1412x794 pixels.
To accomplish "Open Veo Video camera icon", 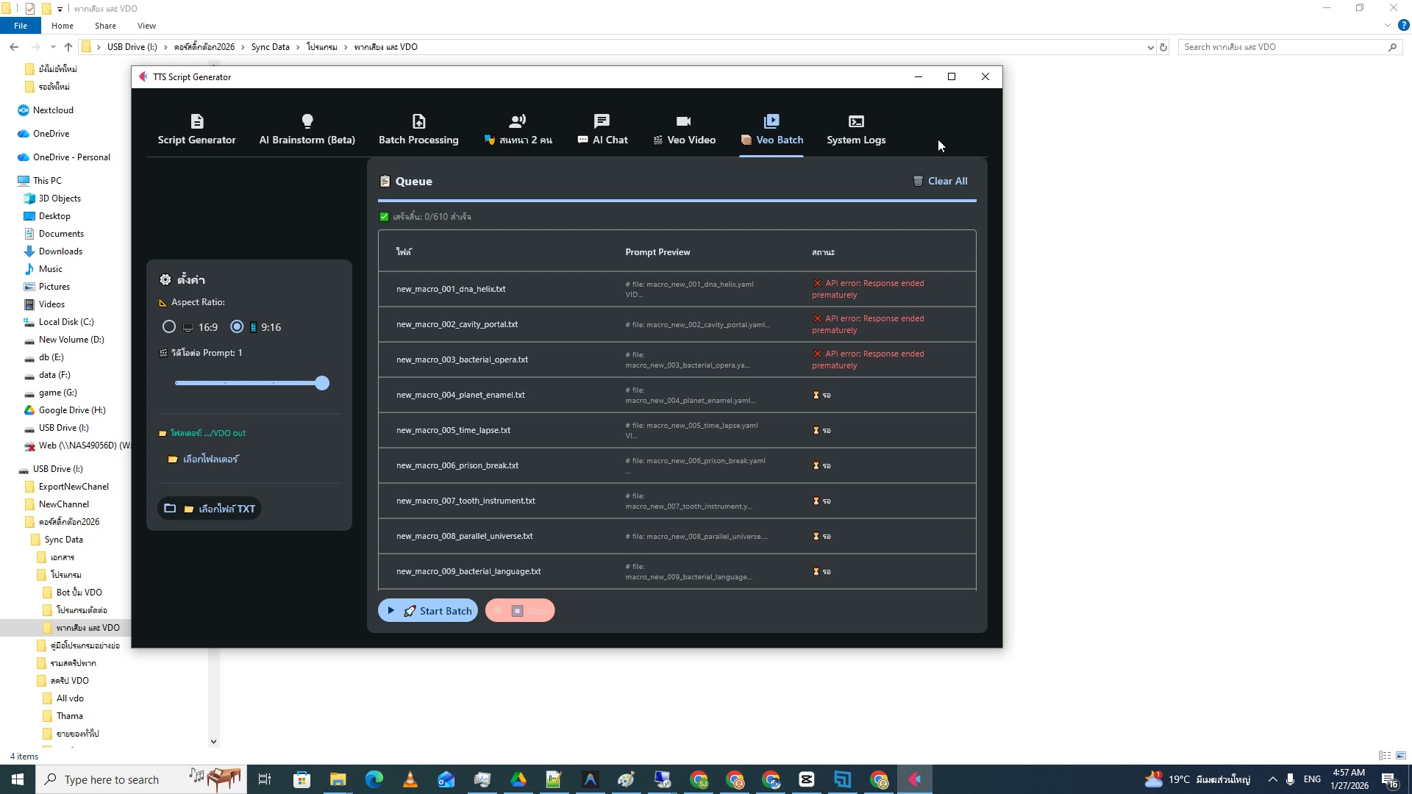I will pos(683,121).
